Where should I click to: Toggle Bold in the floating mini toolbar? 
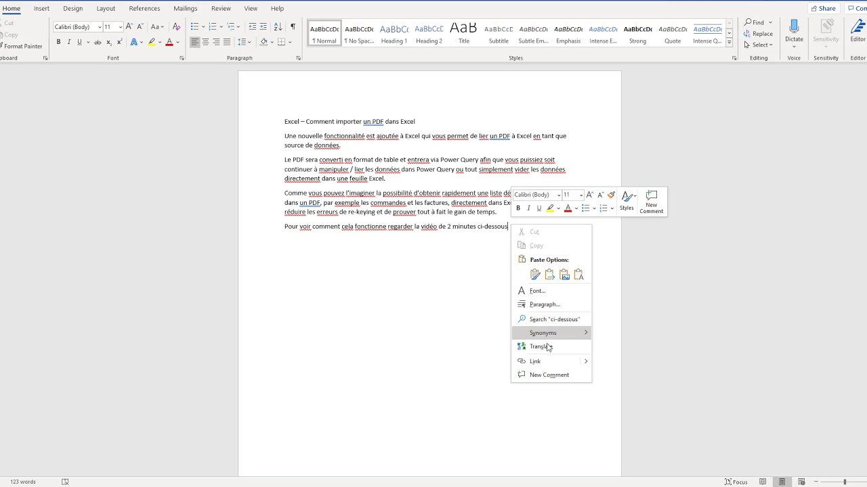point(518,208)
